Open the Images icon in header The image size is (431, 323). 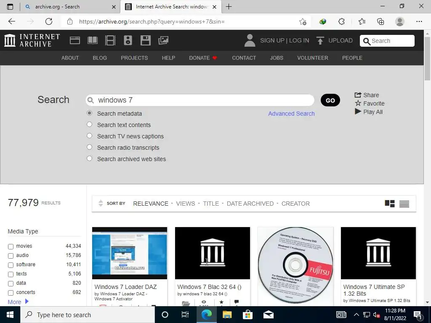(x=163, y=40)
